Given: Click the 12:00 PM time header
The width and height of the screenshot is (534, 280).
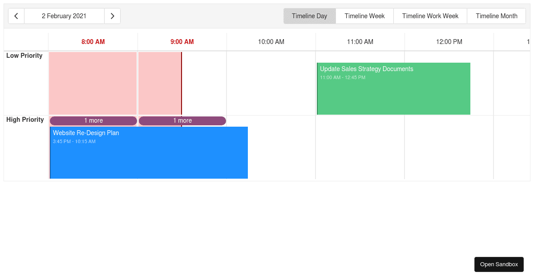Looking at the screenshot, I should pyautogui.click(x=449, y=41).
